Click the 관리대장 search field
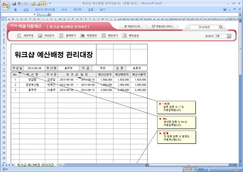243x172 pixels. point(204,27)
